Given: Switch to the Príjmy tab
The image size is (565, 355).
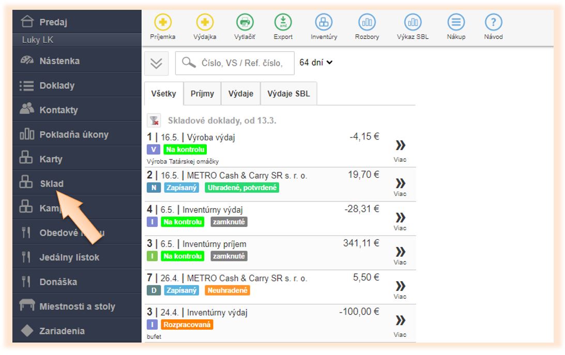Looking at the screenshot, I should click(x=202, y=94).
